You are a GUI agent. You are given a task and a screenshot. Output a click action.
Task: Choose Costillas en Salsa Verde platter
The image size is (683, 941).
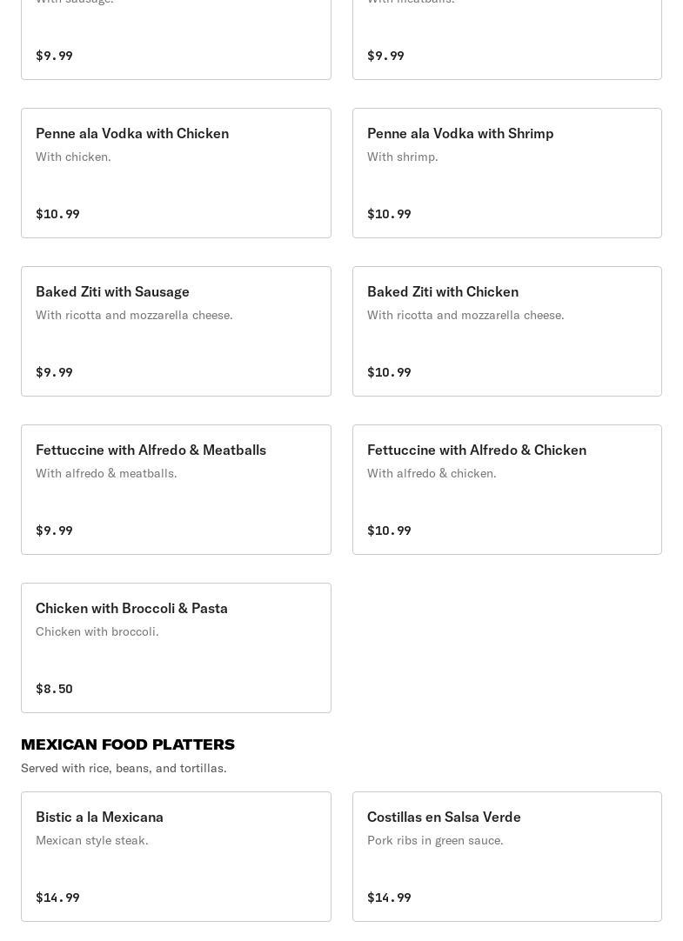coord(507,857)
